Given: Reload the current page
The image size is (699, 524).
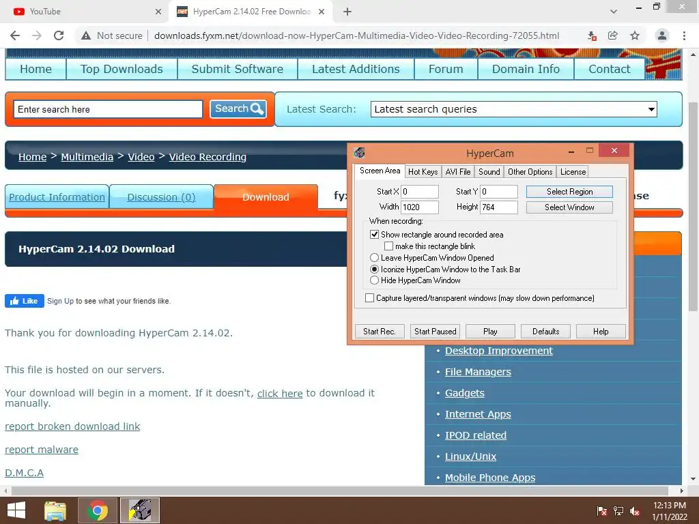Looking at the screenshot, I should click(59, 35).
